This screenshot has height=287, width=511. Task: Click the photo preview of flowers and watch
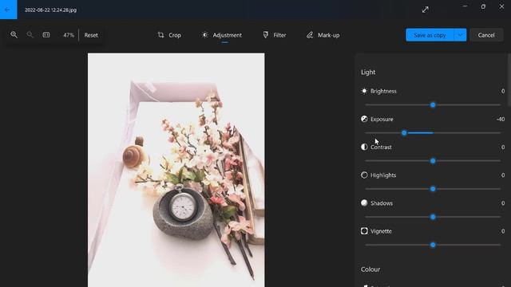(x=176, y=170)
